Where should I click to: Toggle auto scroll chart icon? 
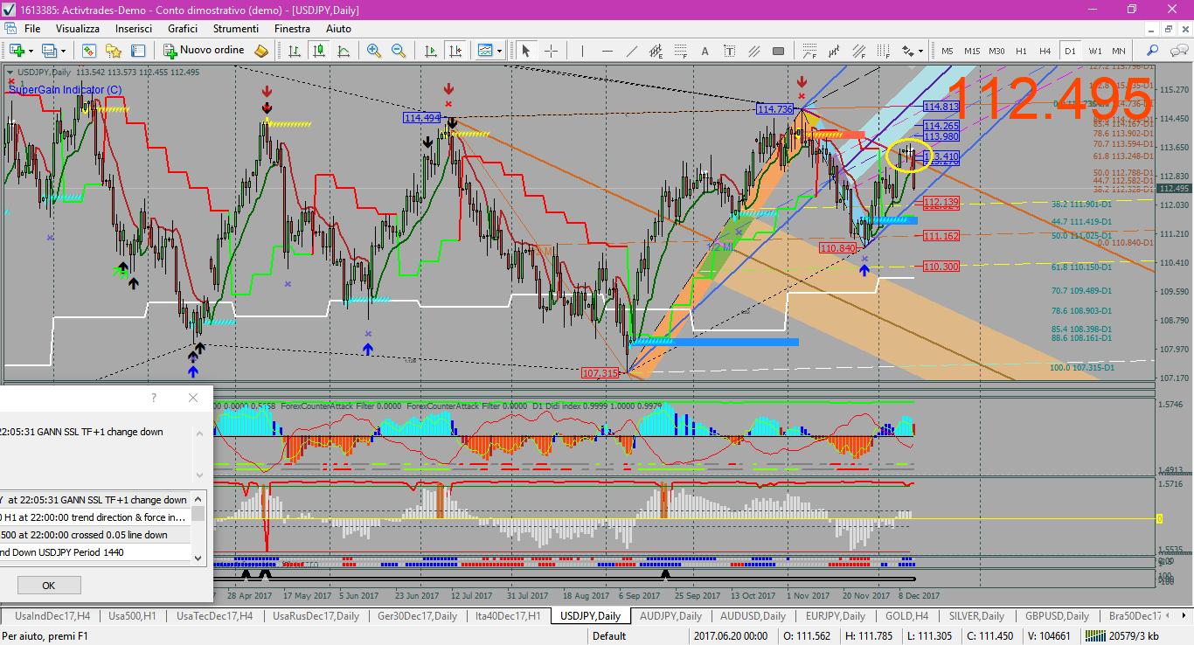coord(430,51)
